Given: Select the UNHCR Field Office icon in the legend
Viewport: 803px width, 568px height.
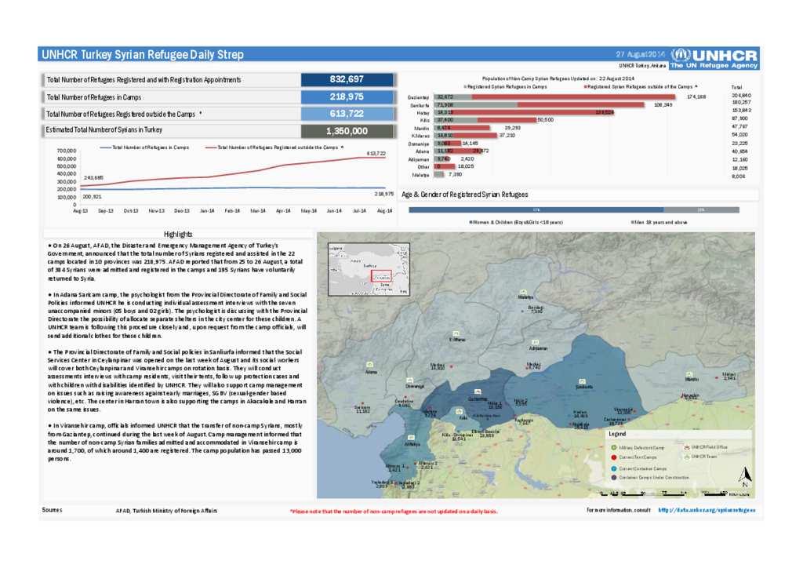Looking at the screenshot, I should (688, 447).
